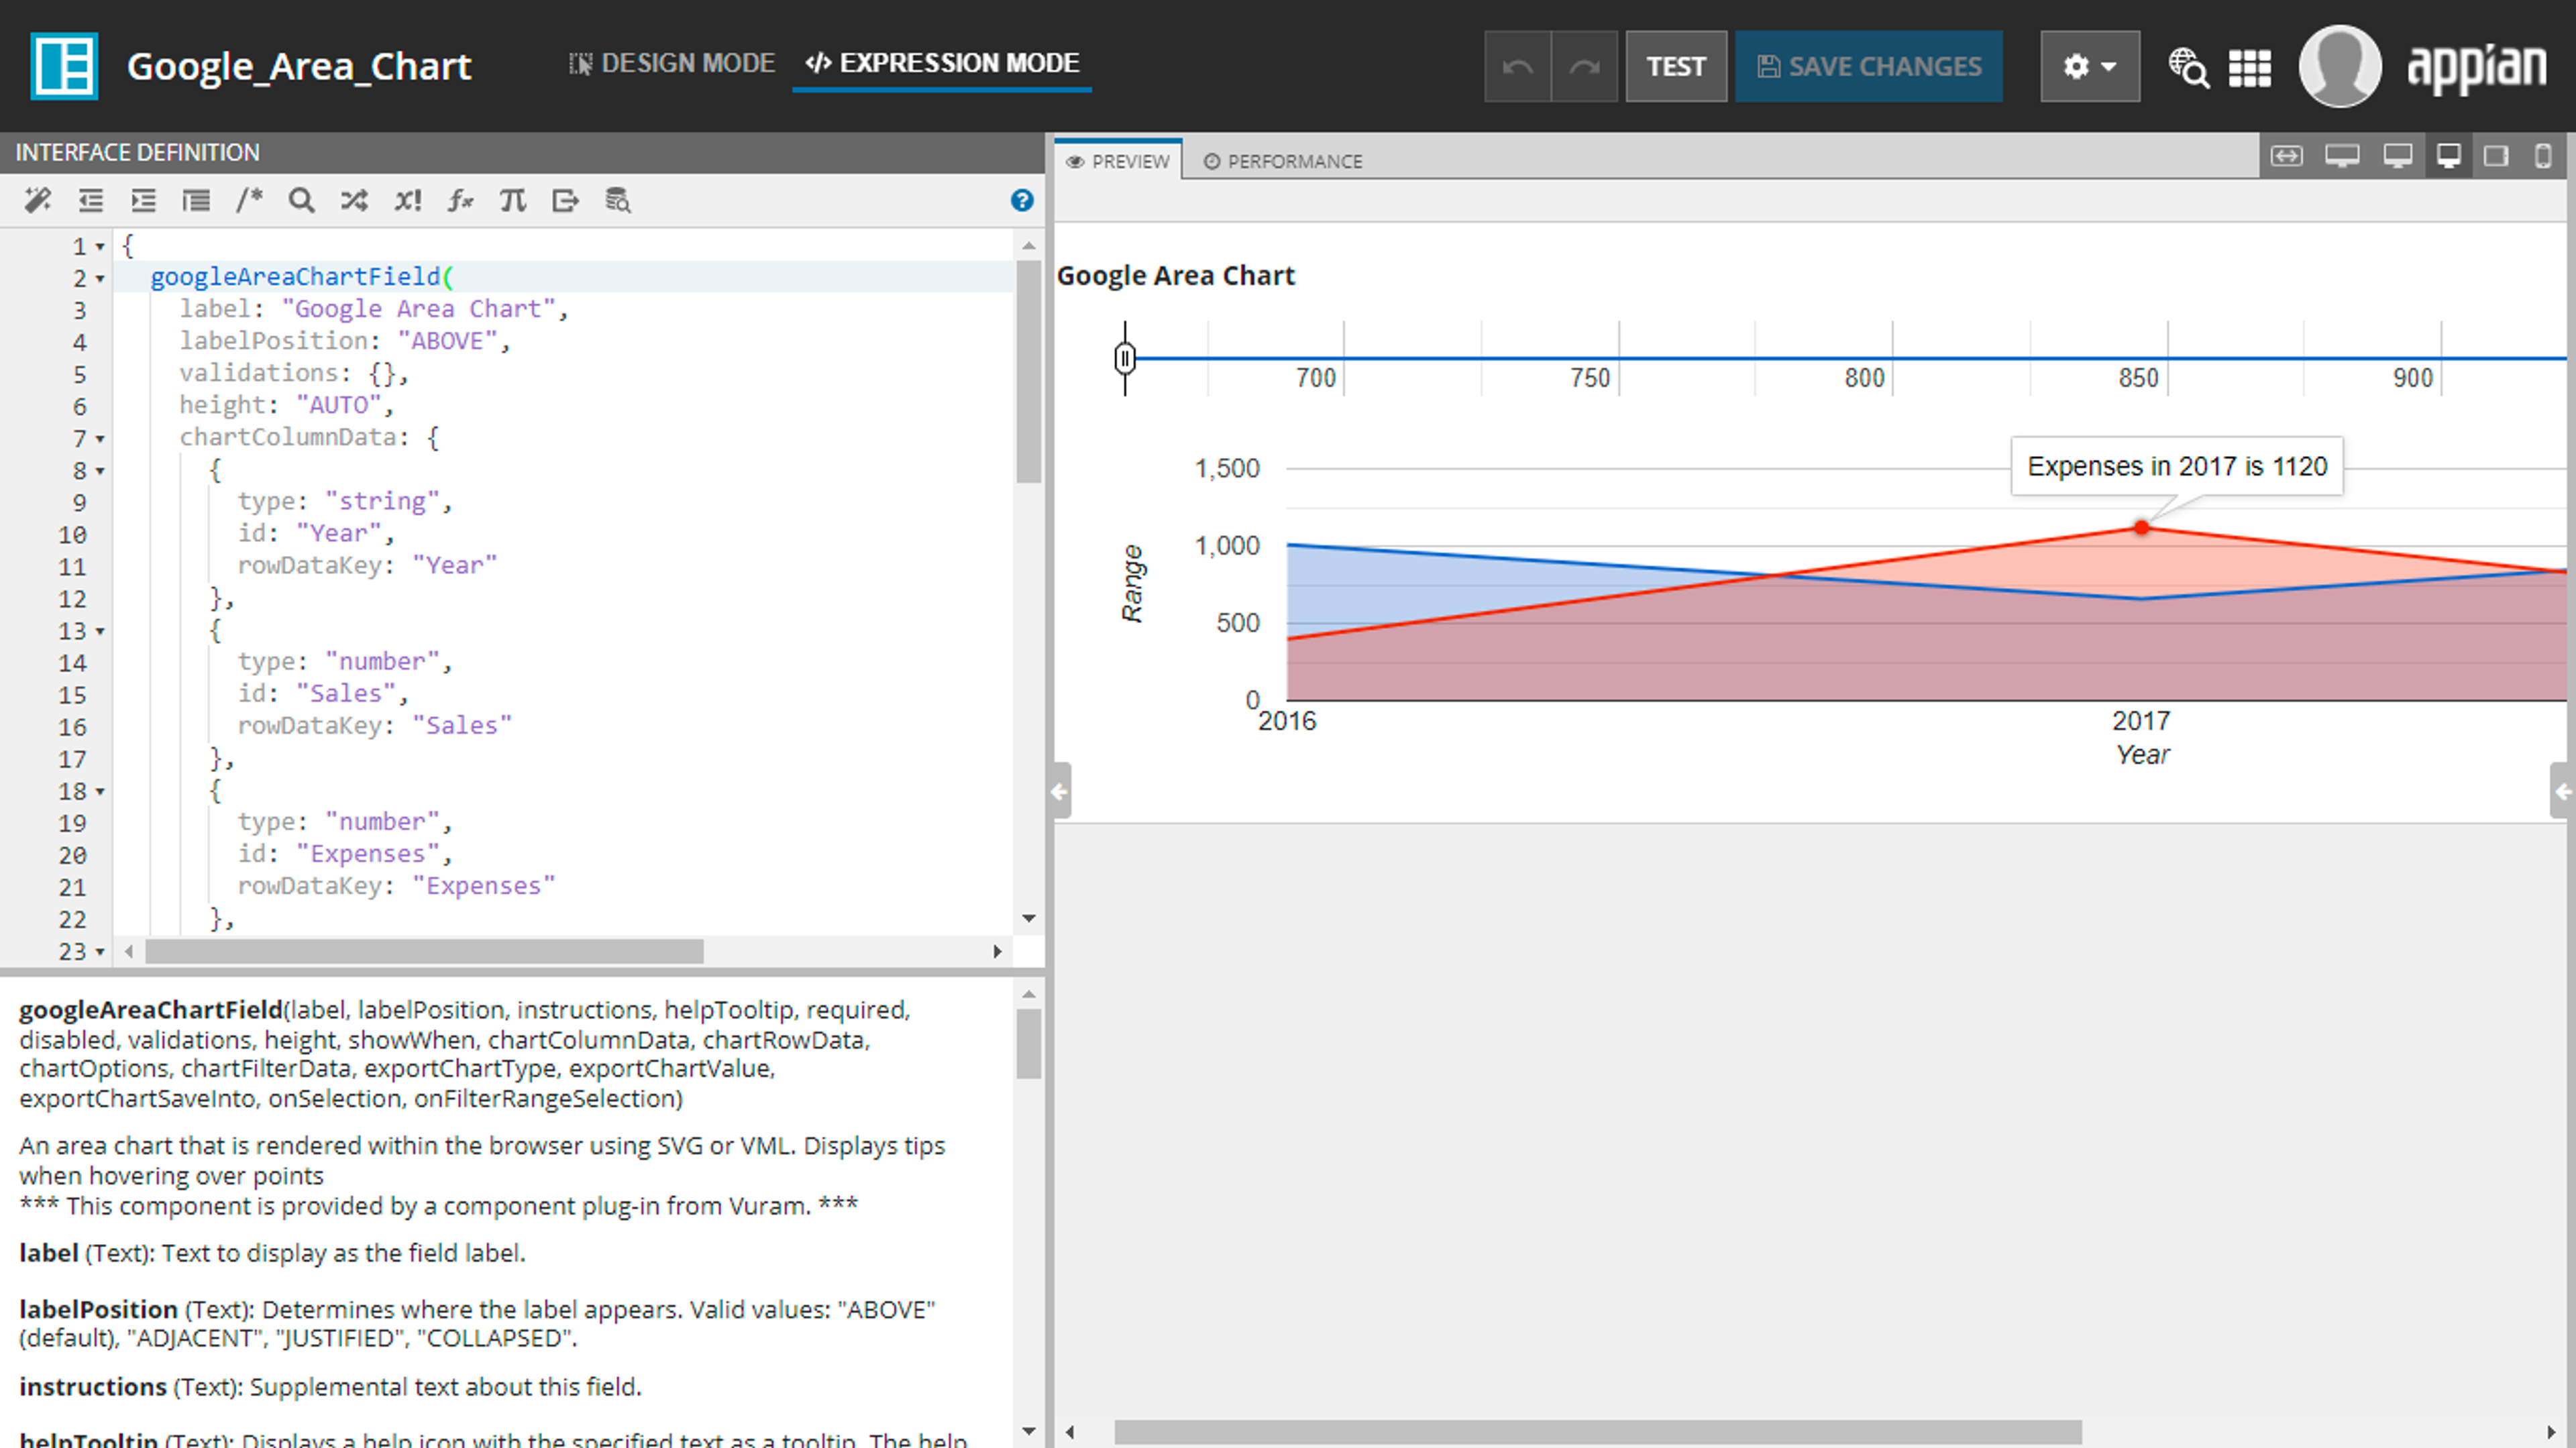Image resolution: width=2576 pixels, height=1448 pixels.
Task: Click the code editor vertical scrollbar thumb
Action: click(1029, 372)
